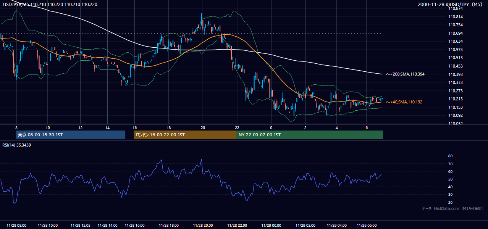Screen dimensions: 488x229
Task: Click price axis value 110.513
Action: (x=455, y=58)
